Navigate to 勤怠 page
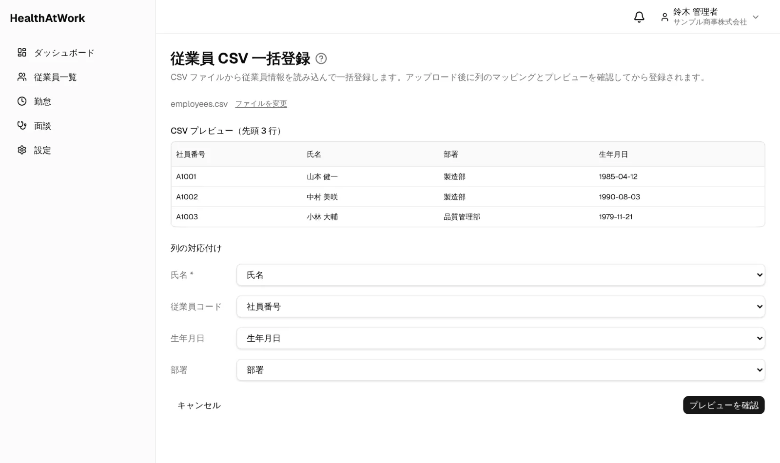 [x=42, y=101]
